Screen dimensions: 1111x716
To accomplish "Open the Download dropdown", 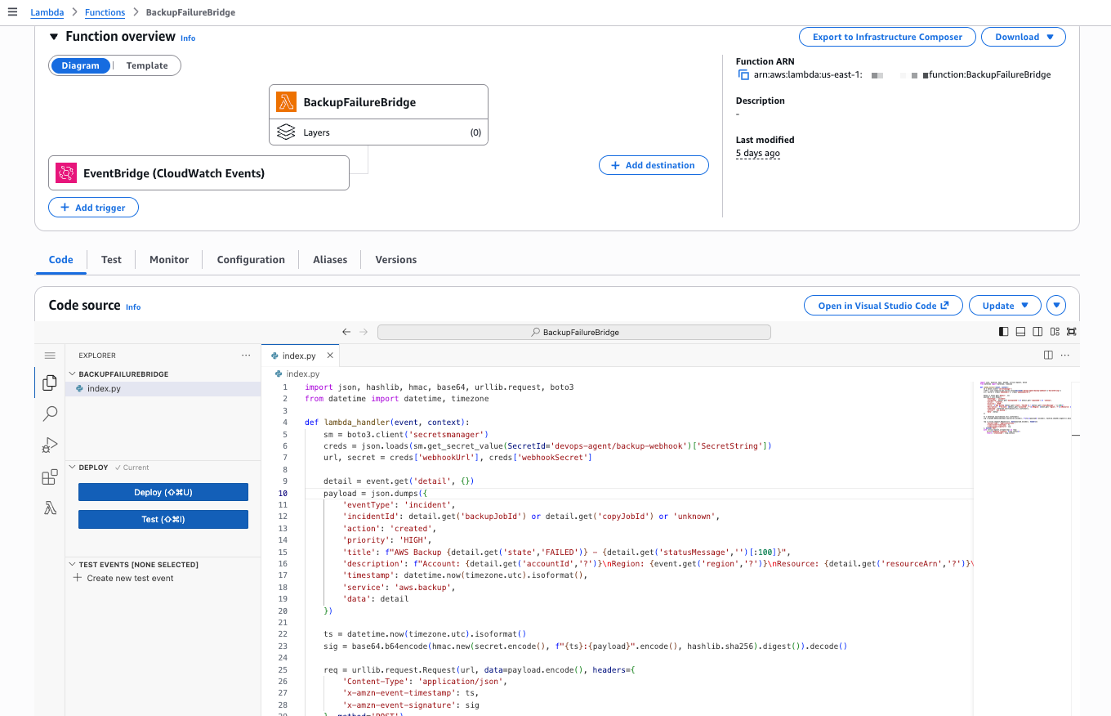I will pos(1024,37).
